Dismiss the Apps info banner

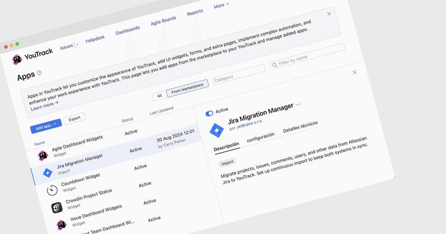pyautogui.click(x=329, y=14)
